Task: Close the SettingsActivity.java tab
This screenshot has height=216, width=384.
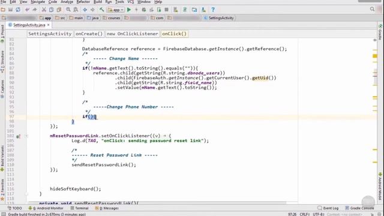Action: tap(48, 25)
